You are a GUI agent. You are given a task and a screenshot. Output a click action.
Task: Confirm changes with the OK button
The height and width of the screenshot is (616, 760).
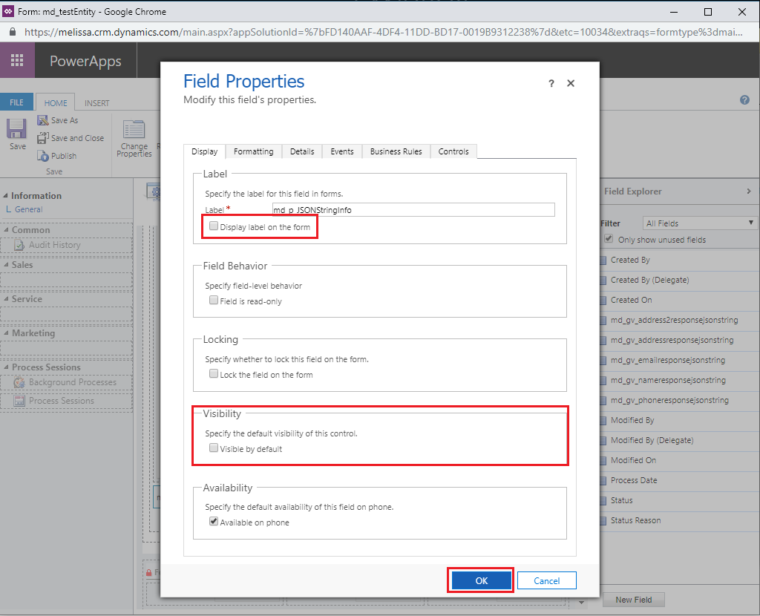click(x=481, y=580)
